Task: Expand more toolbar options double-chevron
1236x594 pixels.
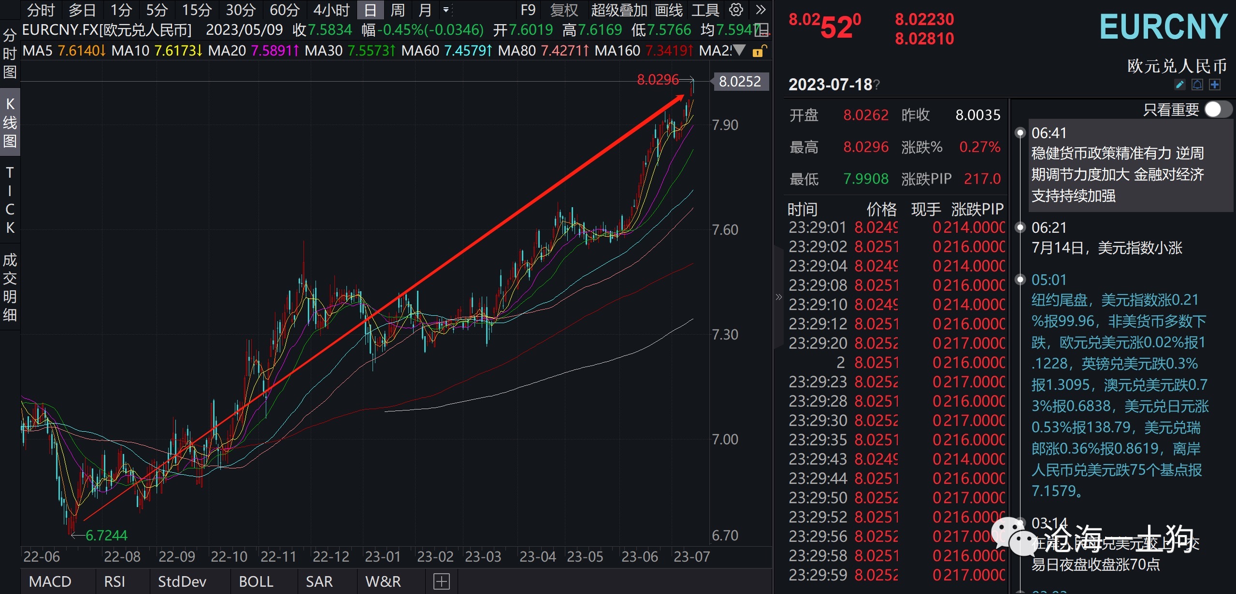Action: [761, 10]
